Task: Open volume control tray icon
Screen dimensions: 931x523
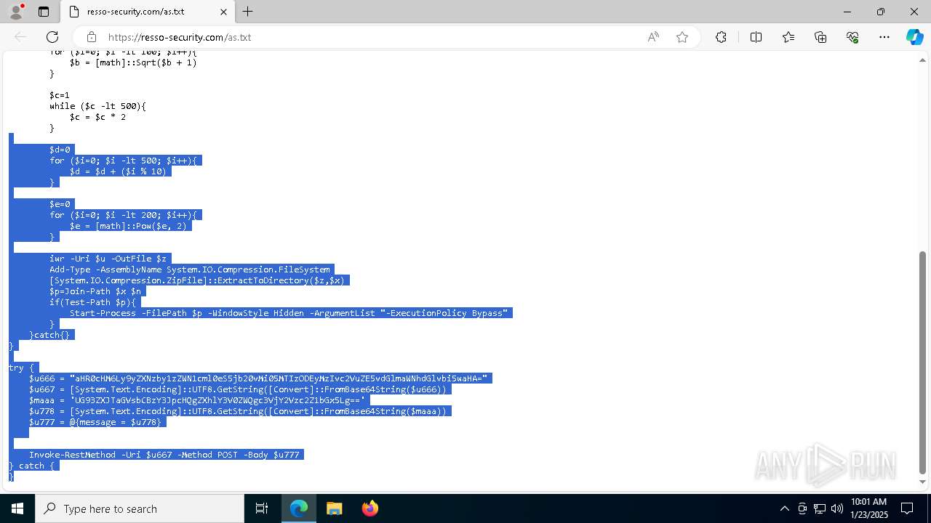Action: click(x=837, y=508)
